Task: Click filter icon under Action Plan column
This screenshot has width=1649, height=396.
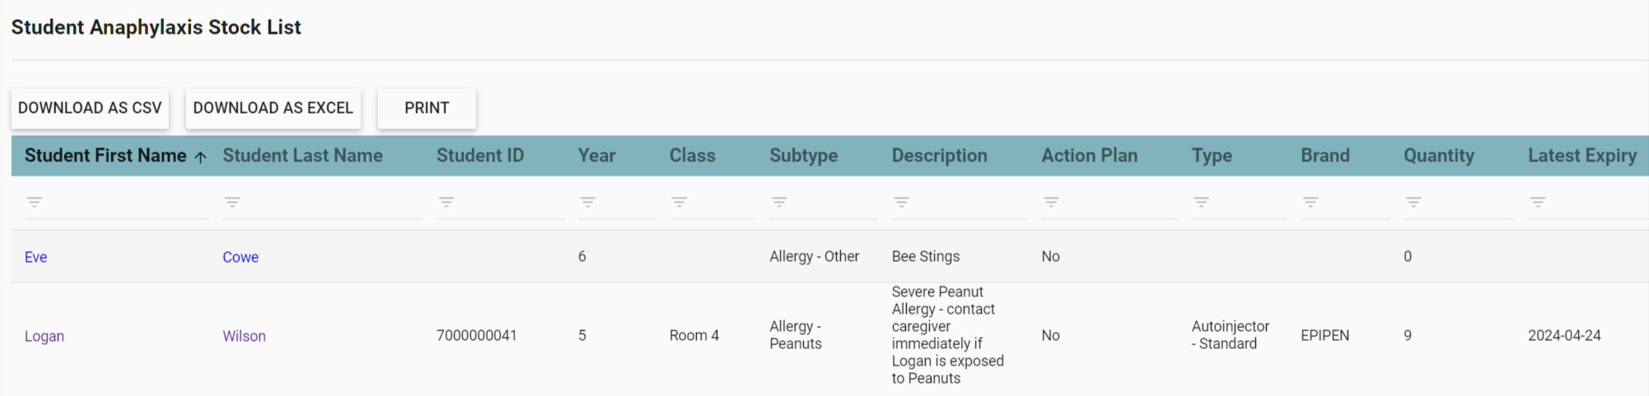Action: (x=1051, y=202)
